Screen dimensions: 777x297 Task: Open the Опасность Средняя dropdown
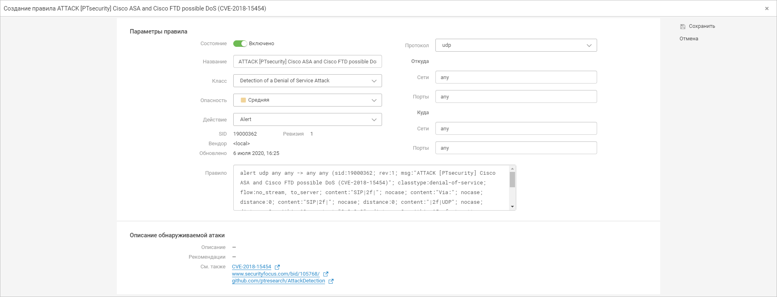tap(308, 100)
